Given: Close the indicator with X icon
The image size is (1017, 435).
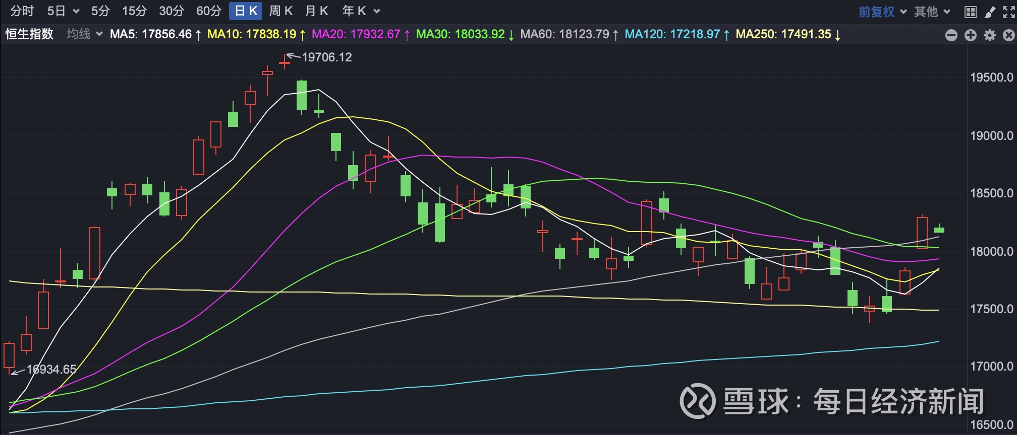Looking at the screenshot, I should click(x=1008, y=35).
